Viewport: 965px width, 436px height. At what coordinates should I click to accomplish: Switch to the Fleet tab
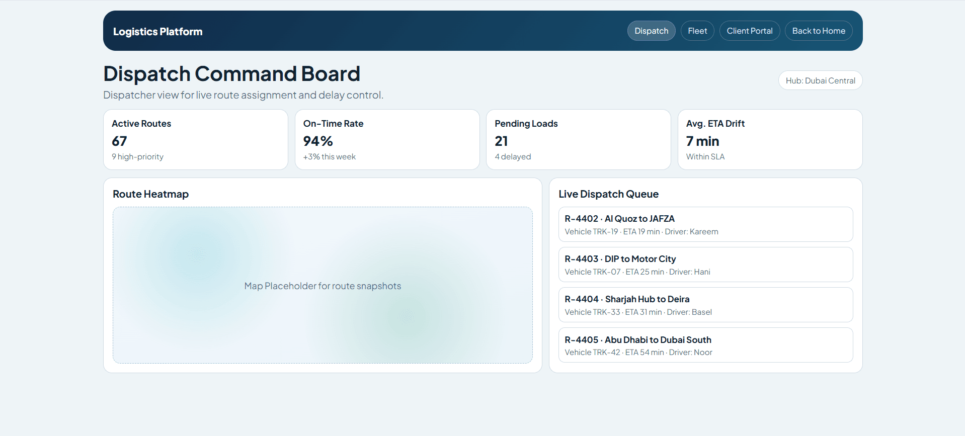(697, 31)
